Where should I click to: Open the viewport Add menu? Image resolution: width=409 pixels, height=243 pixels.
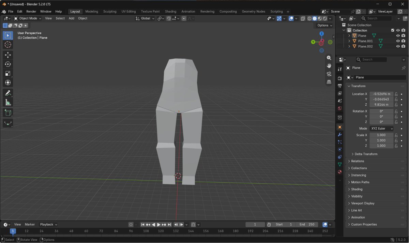(x=71, y=18)
